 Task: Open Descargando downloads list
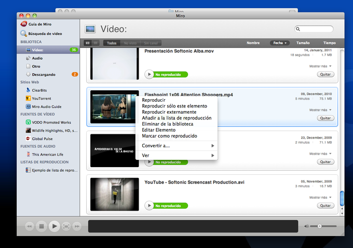[48, 75]
